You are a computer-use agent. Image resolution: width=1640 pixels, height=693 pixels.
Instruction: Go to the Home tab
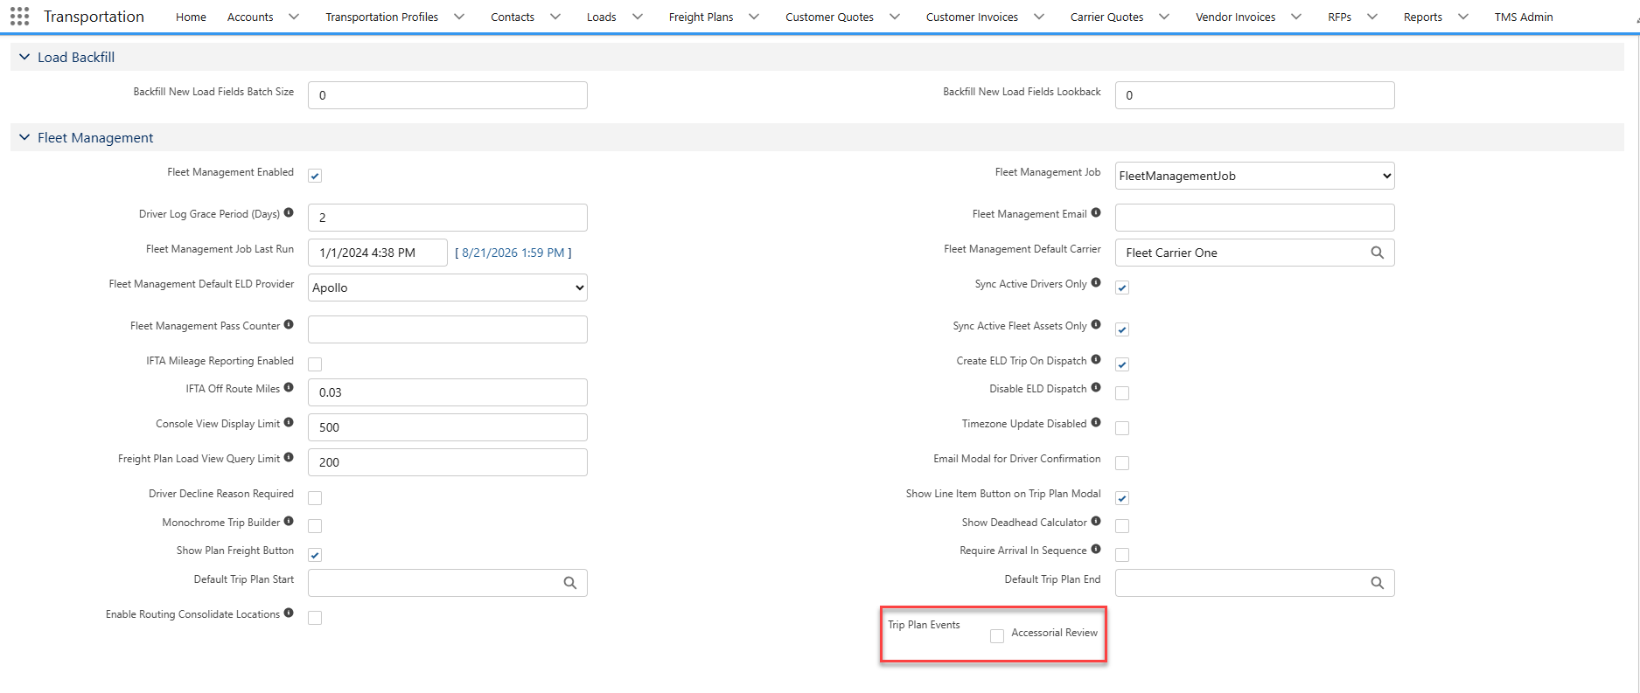(191, 17)
